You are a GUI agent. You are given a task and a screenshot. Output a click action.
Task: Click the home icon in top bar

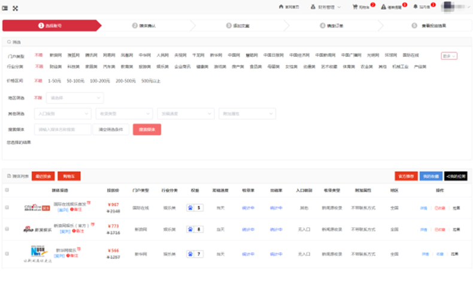[x=281, y=7]
